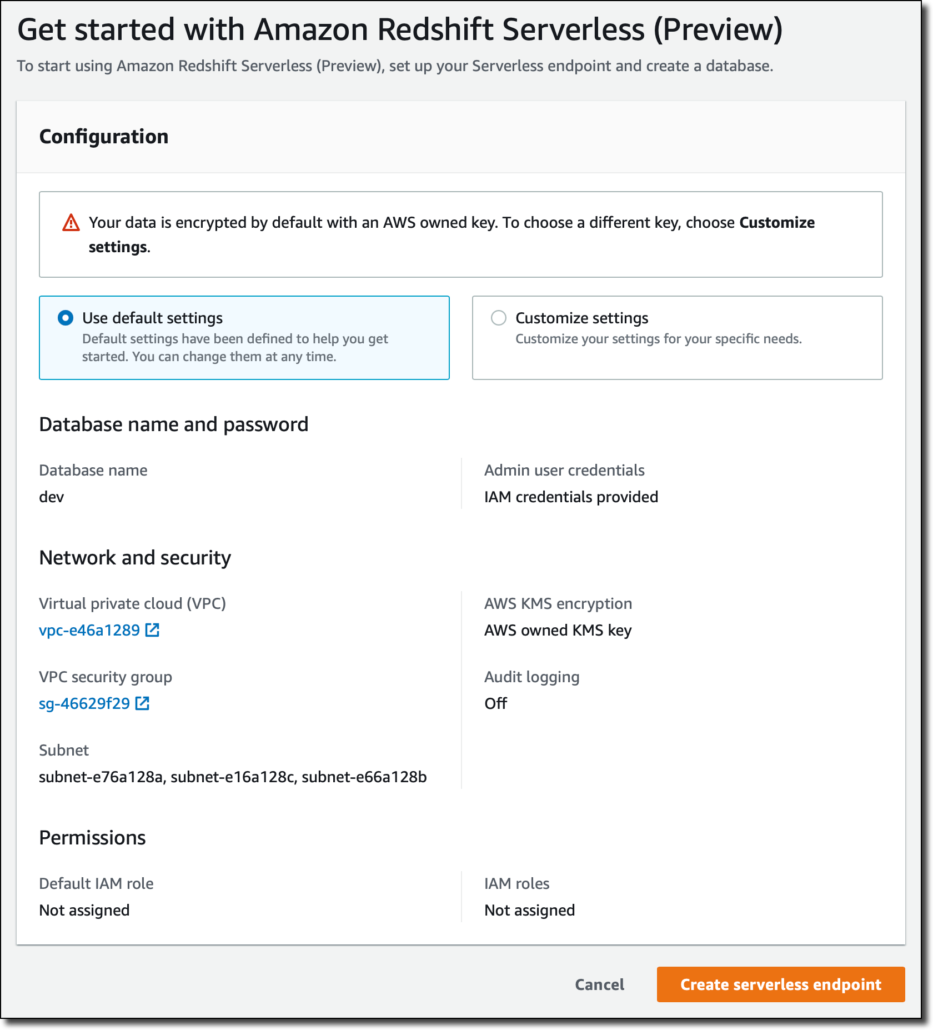Open the vpc-e46a1289 VPC link

89,630
